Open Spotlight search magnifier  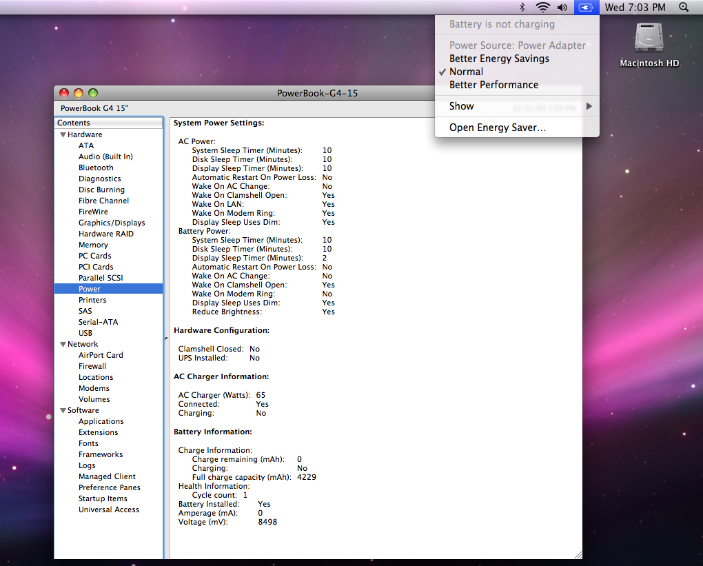(x=684, y=7)
